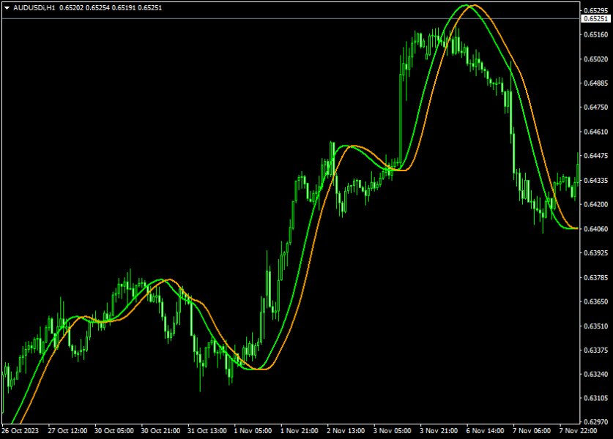Screen dimensions: 613x439
Task: Click the 7 Nov 06:00 time label
Action: tap(532, 431)
